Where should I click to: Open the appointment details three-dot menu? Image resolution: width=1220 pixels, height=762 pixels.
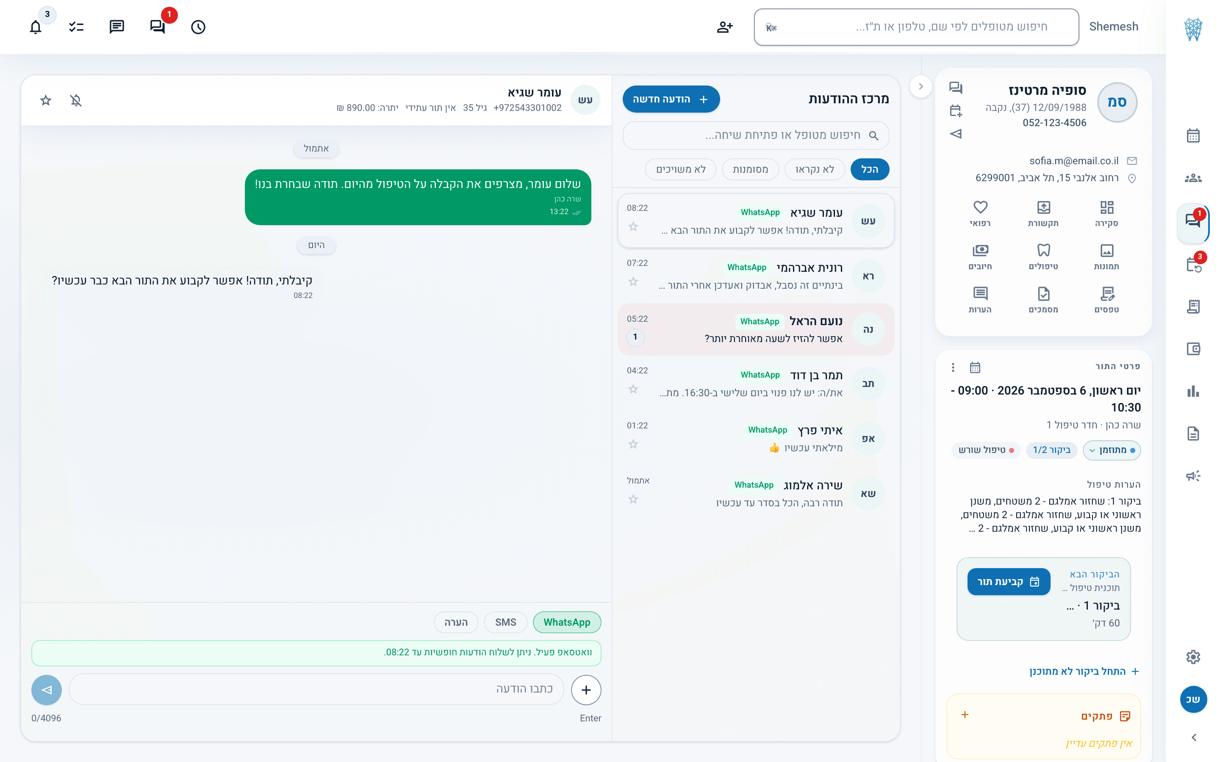point(953,367)
